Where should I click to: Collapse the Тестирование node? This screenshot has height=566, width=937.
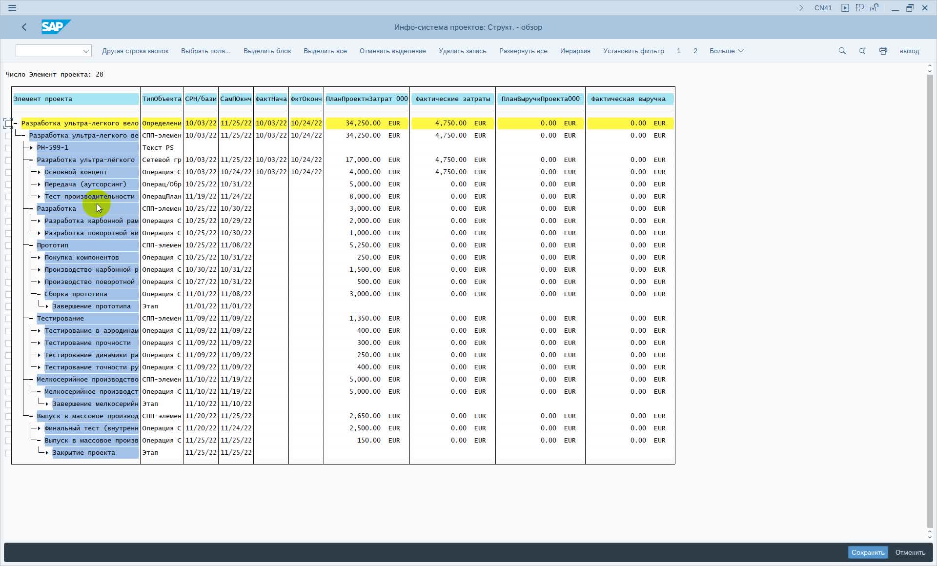31,318
